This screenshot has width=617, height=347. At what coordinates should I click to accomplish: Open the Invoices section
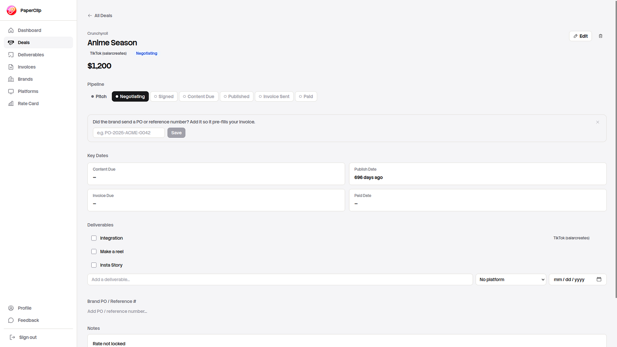(38, 67)
